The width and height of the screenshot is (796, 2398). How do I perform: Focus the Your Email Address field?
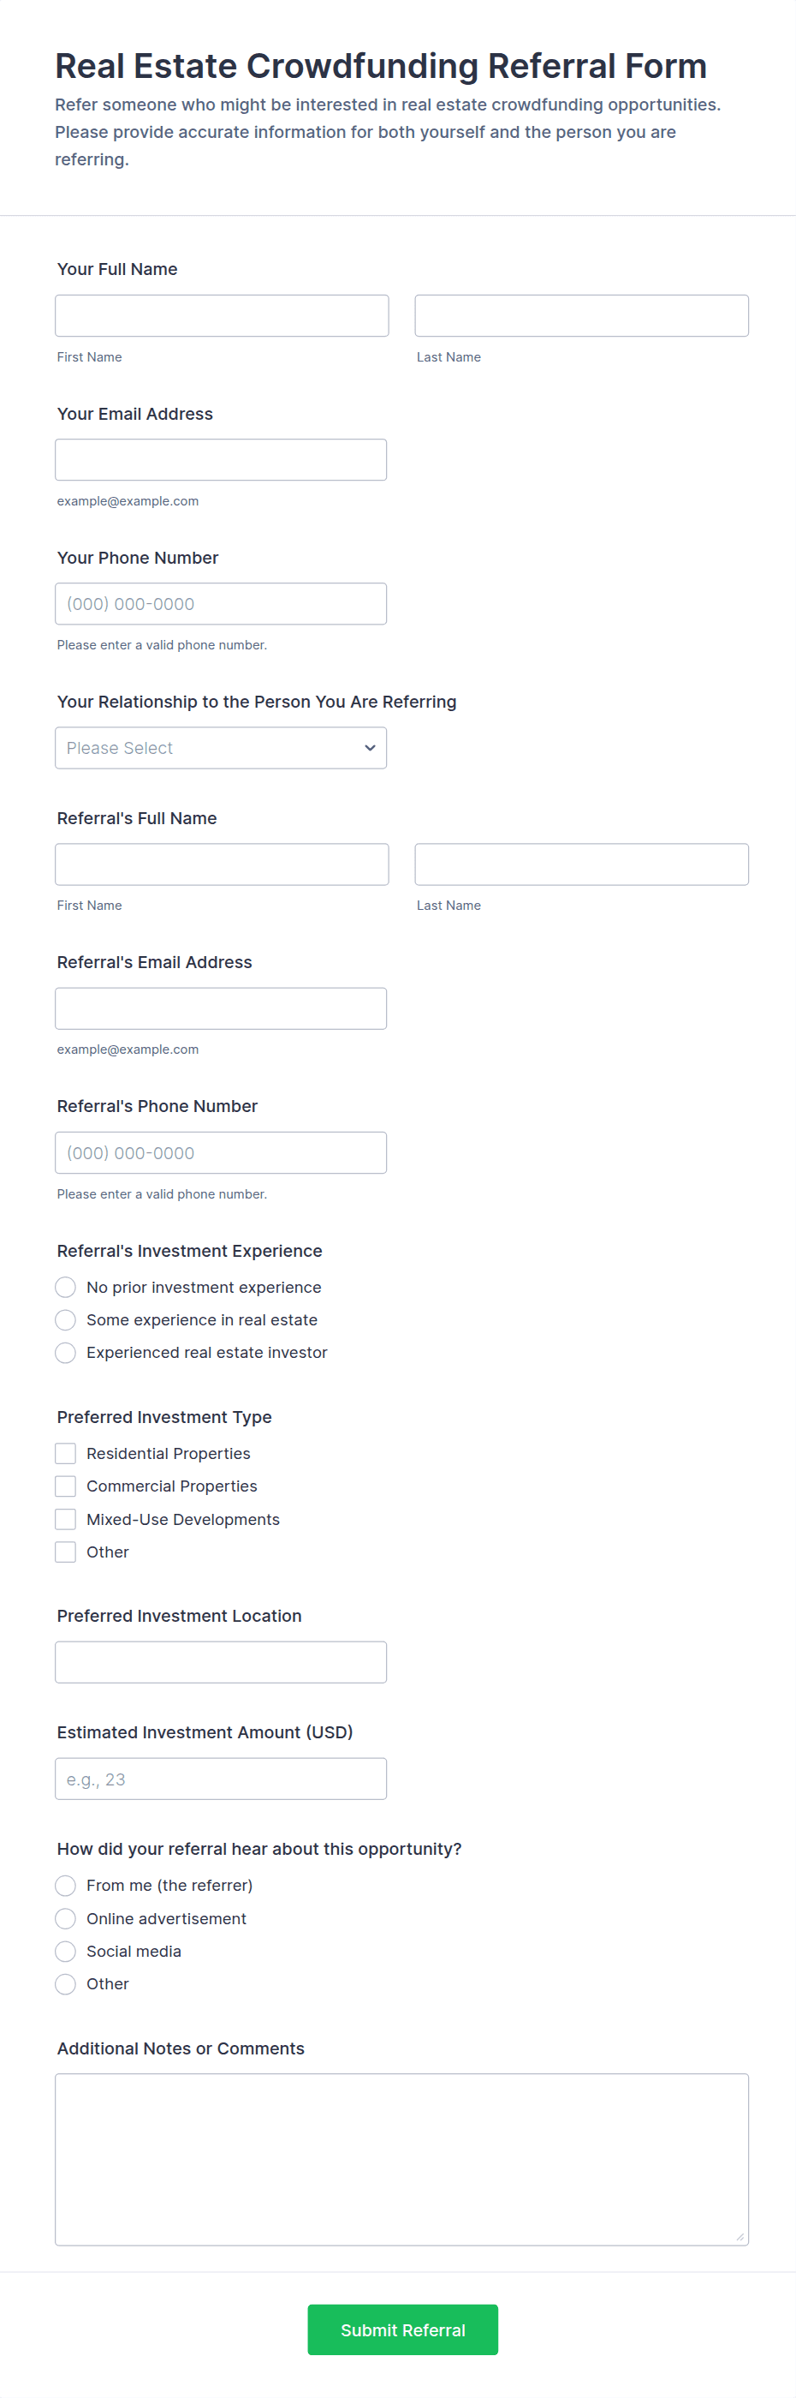(x=220, y=460)
